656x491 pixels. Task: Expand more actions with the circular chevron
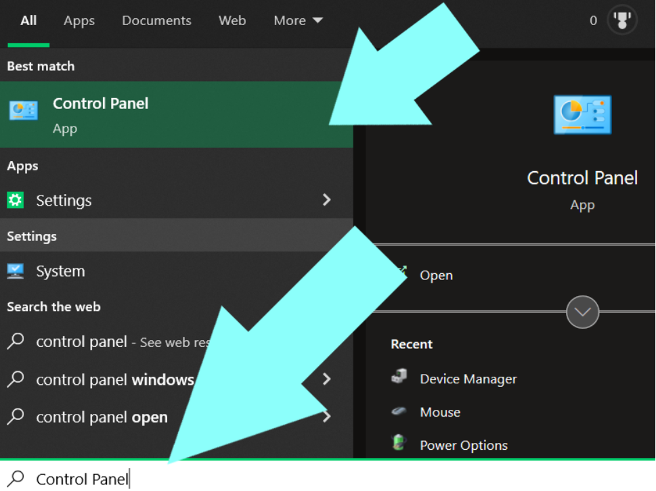[x=582, y=312]
